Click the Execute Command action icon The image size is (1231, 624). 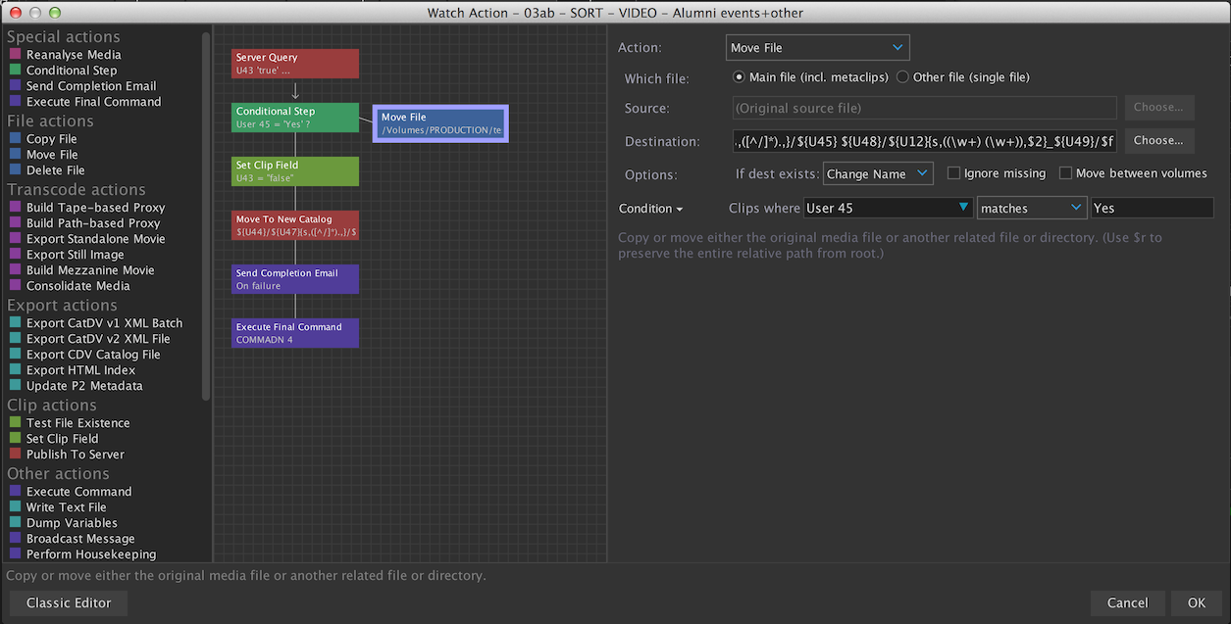pyautogui.click(x=15, y=492)
